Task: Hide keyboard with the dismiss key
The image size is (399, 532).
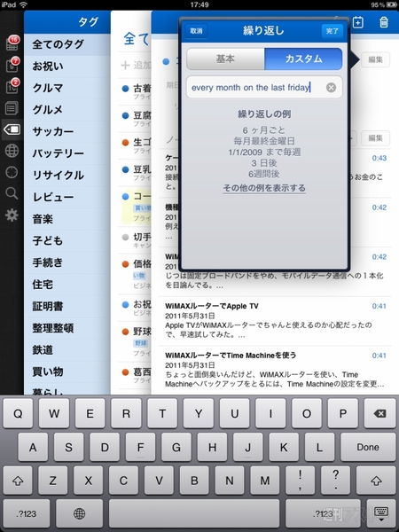Action: coord(380,513)
